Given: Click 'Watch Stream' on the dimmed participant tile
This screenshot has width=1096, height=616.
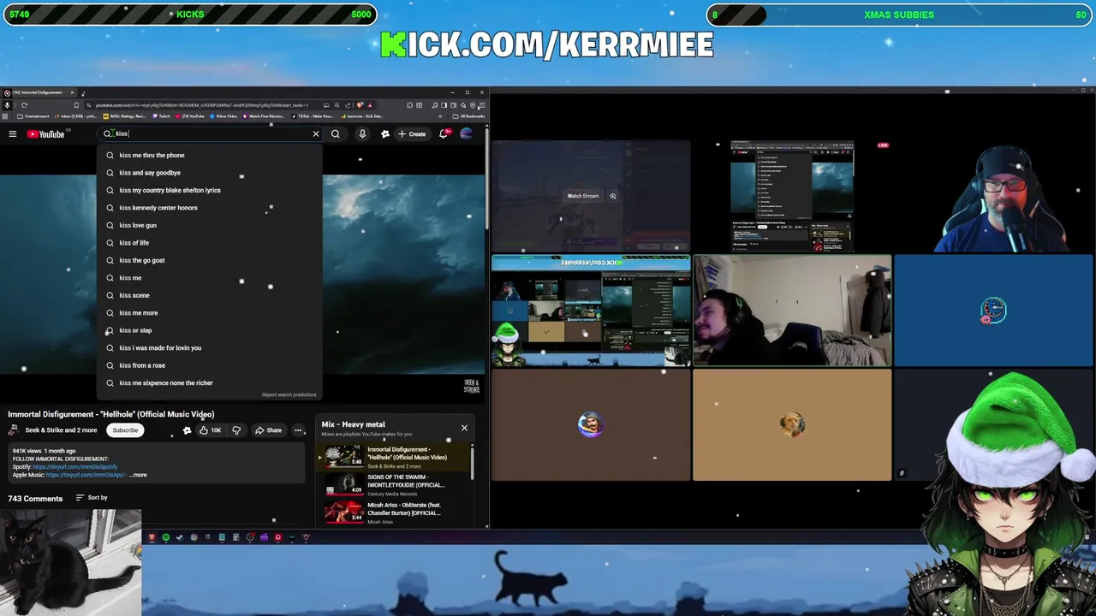Looking at the screenshot, I should coord(583,196).
